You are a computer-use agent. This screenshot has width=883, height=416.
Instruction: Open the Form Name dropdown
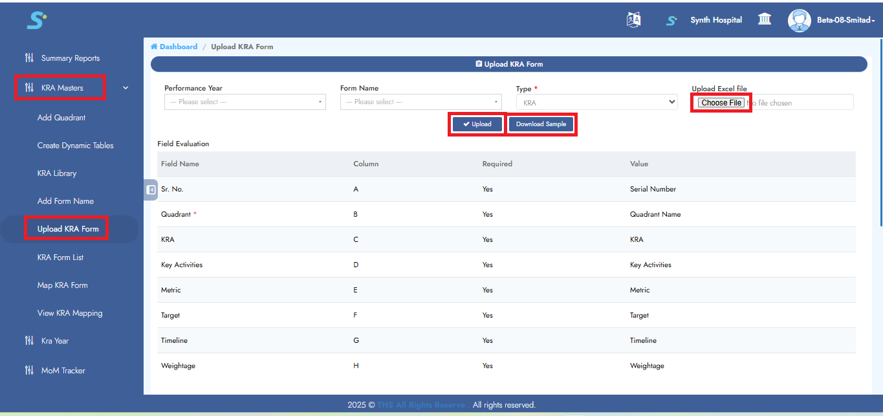[420, 102]
